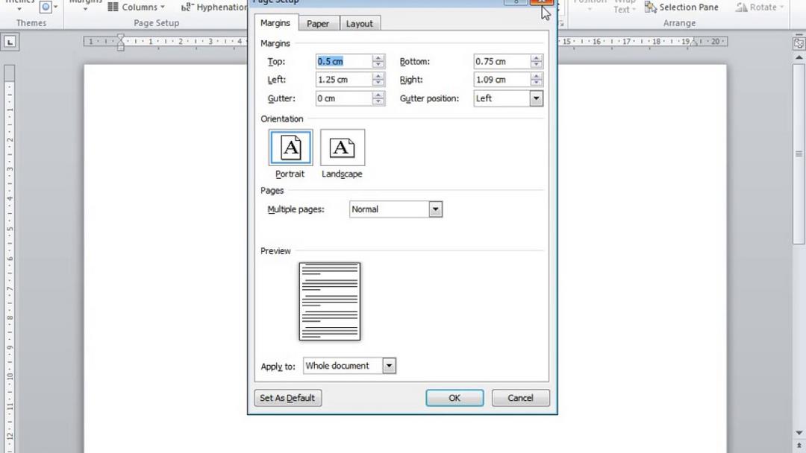The width and height of the screenshot is (806, 453).
Task: Switch to the Paper tab
Action: click(318, 24)
